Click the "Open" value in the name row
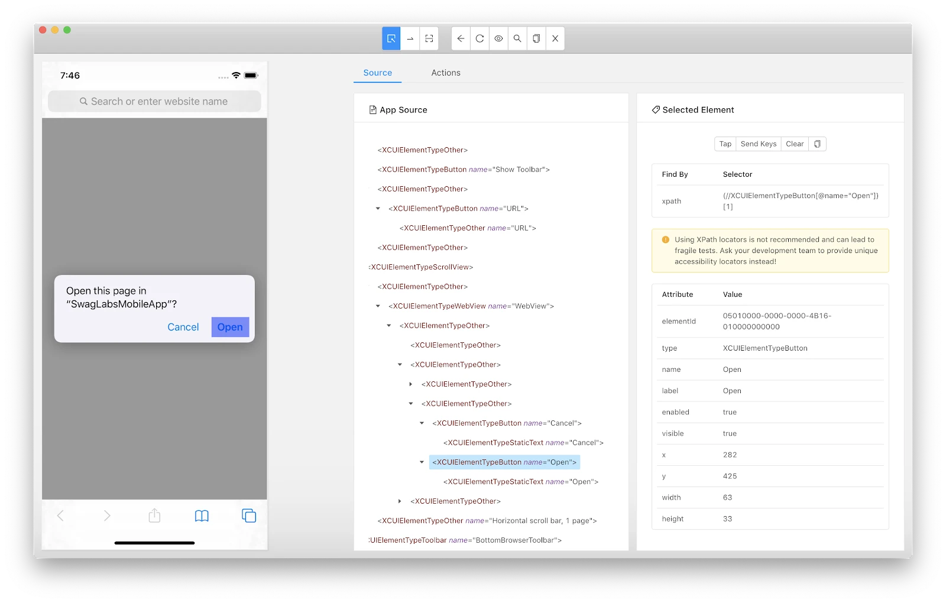This screenshot has width=946, height=603. (732, 369)
